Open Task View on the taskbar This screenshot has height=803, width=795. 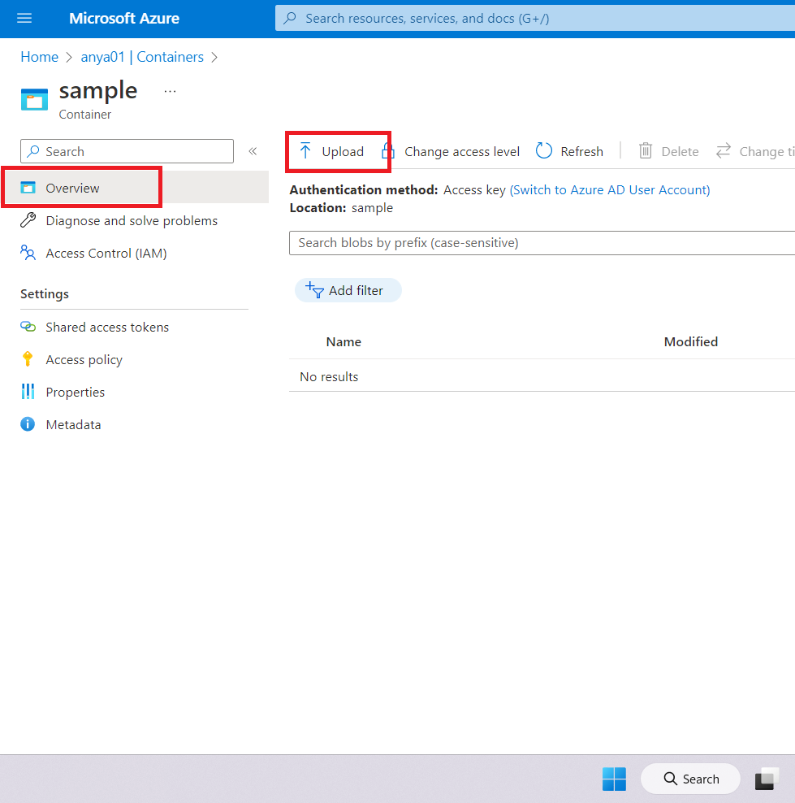[x=767, y=779]
